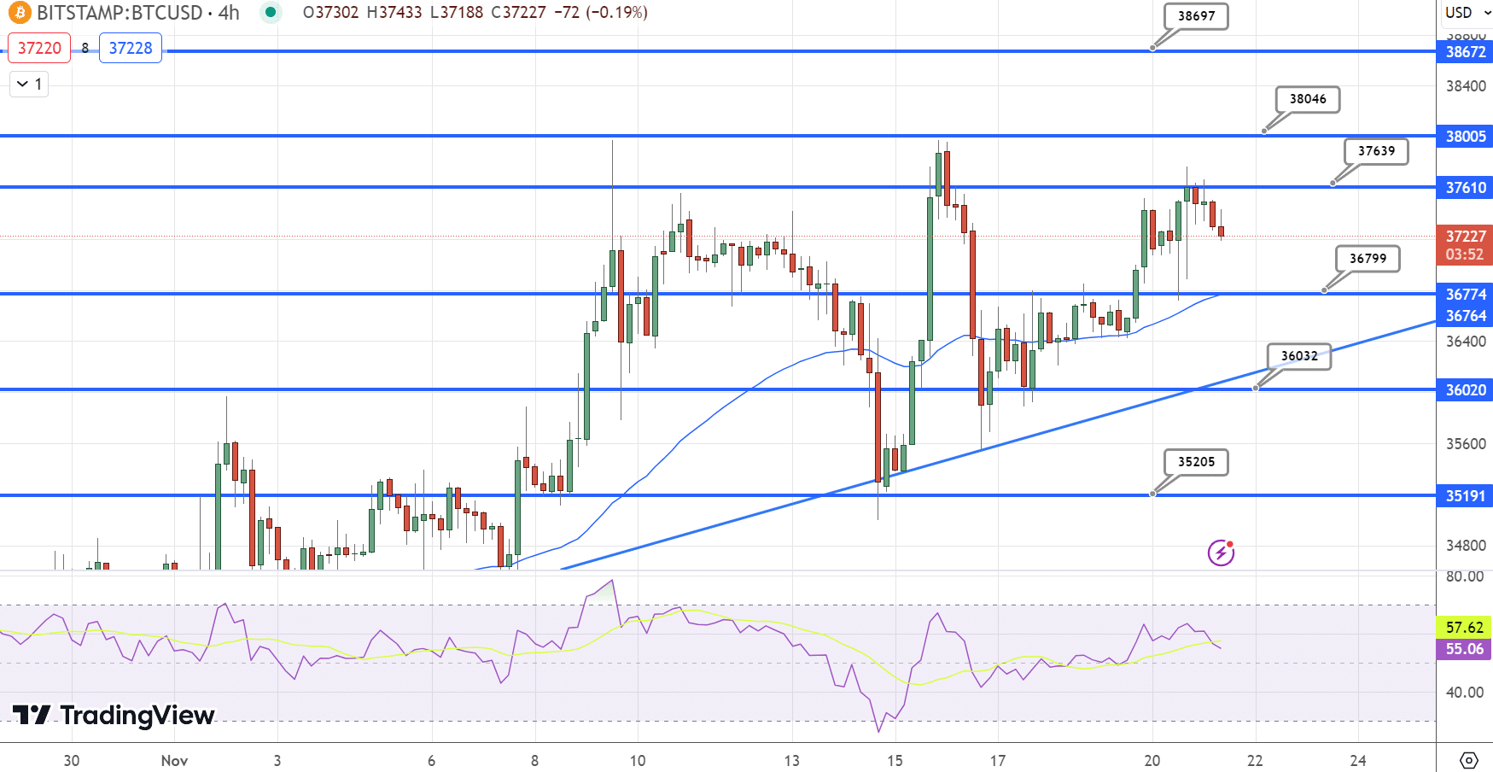Select the 36032 price callout label
1493x772 pixels.
pos(1299,356)
